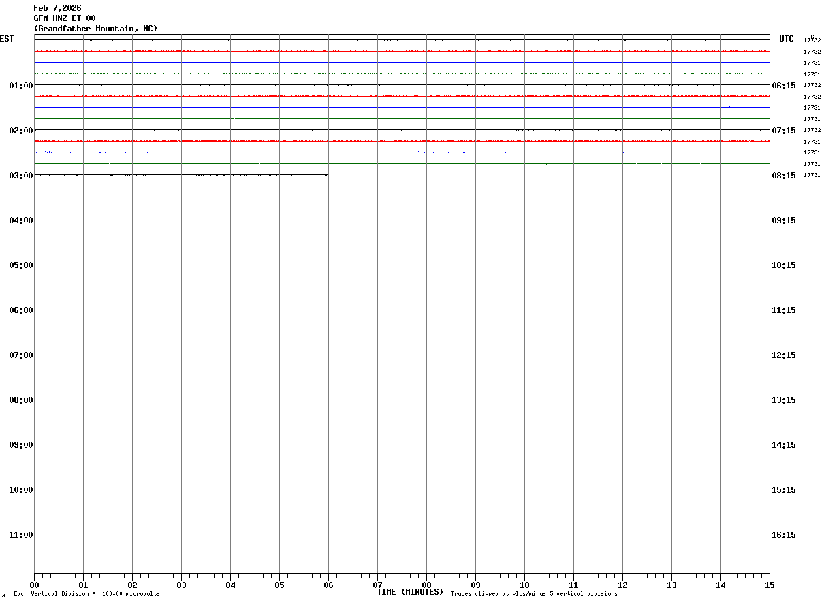Screen dimensions: 824x603
Task: Click the partial black trace at 03:00 EST
Action: pos(181,175)
